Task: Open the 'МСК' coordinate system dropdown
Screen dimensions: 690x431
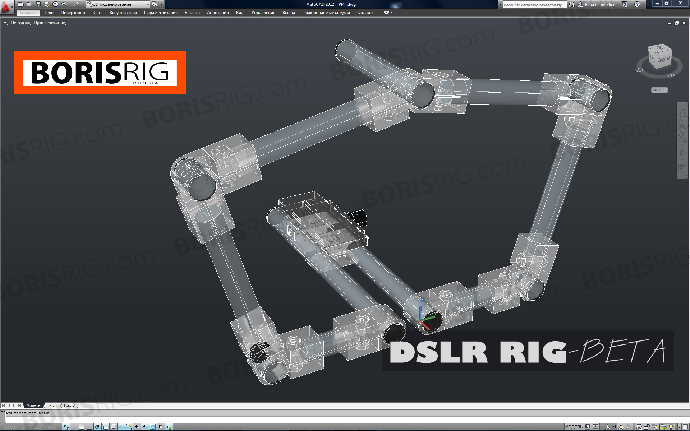Action: [x=659, y=90]
